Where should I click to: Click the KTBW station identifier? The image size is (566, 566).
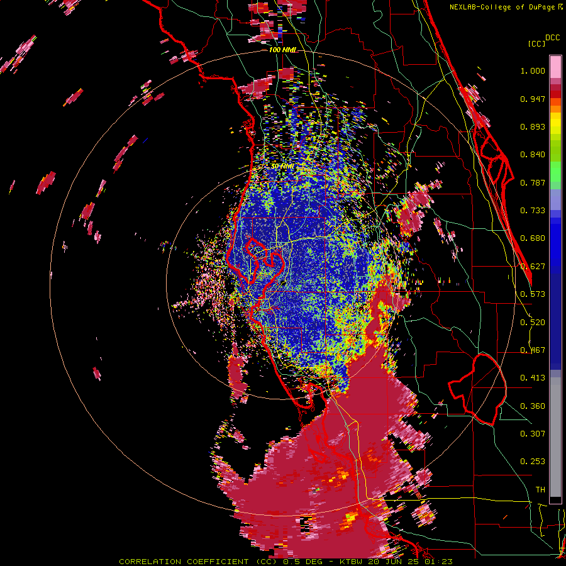coord(352,562)
